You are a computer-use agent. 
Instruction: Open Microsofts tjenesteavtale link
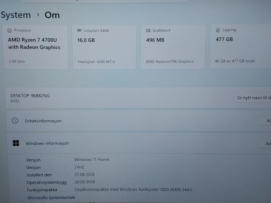[51, 197]
